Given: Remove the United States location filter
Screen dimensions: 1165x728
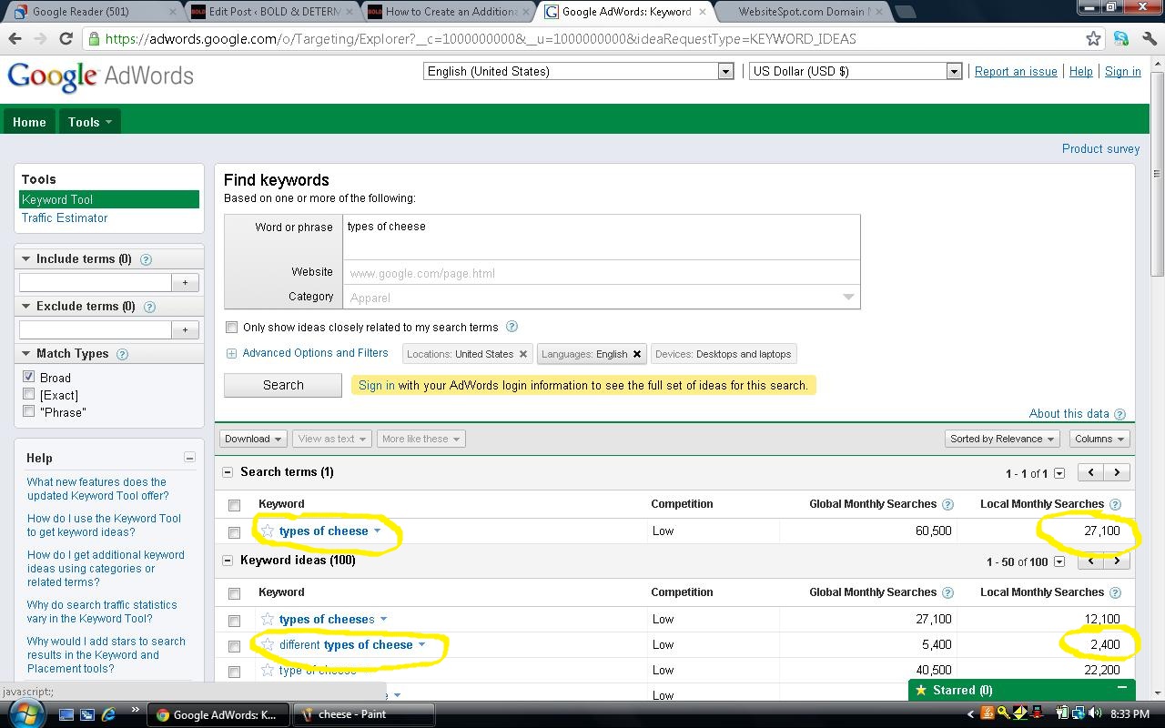Looking at the screenshot, I should point(523,354).
